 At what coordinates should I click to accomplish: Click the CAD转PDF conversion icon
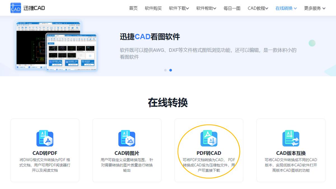45,138
